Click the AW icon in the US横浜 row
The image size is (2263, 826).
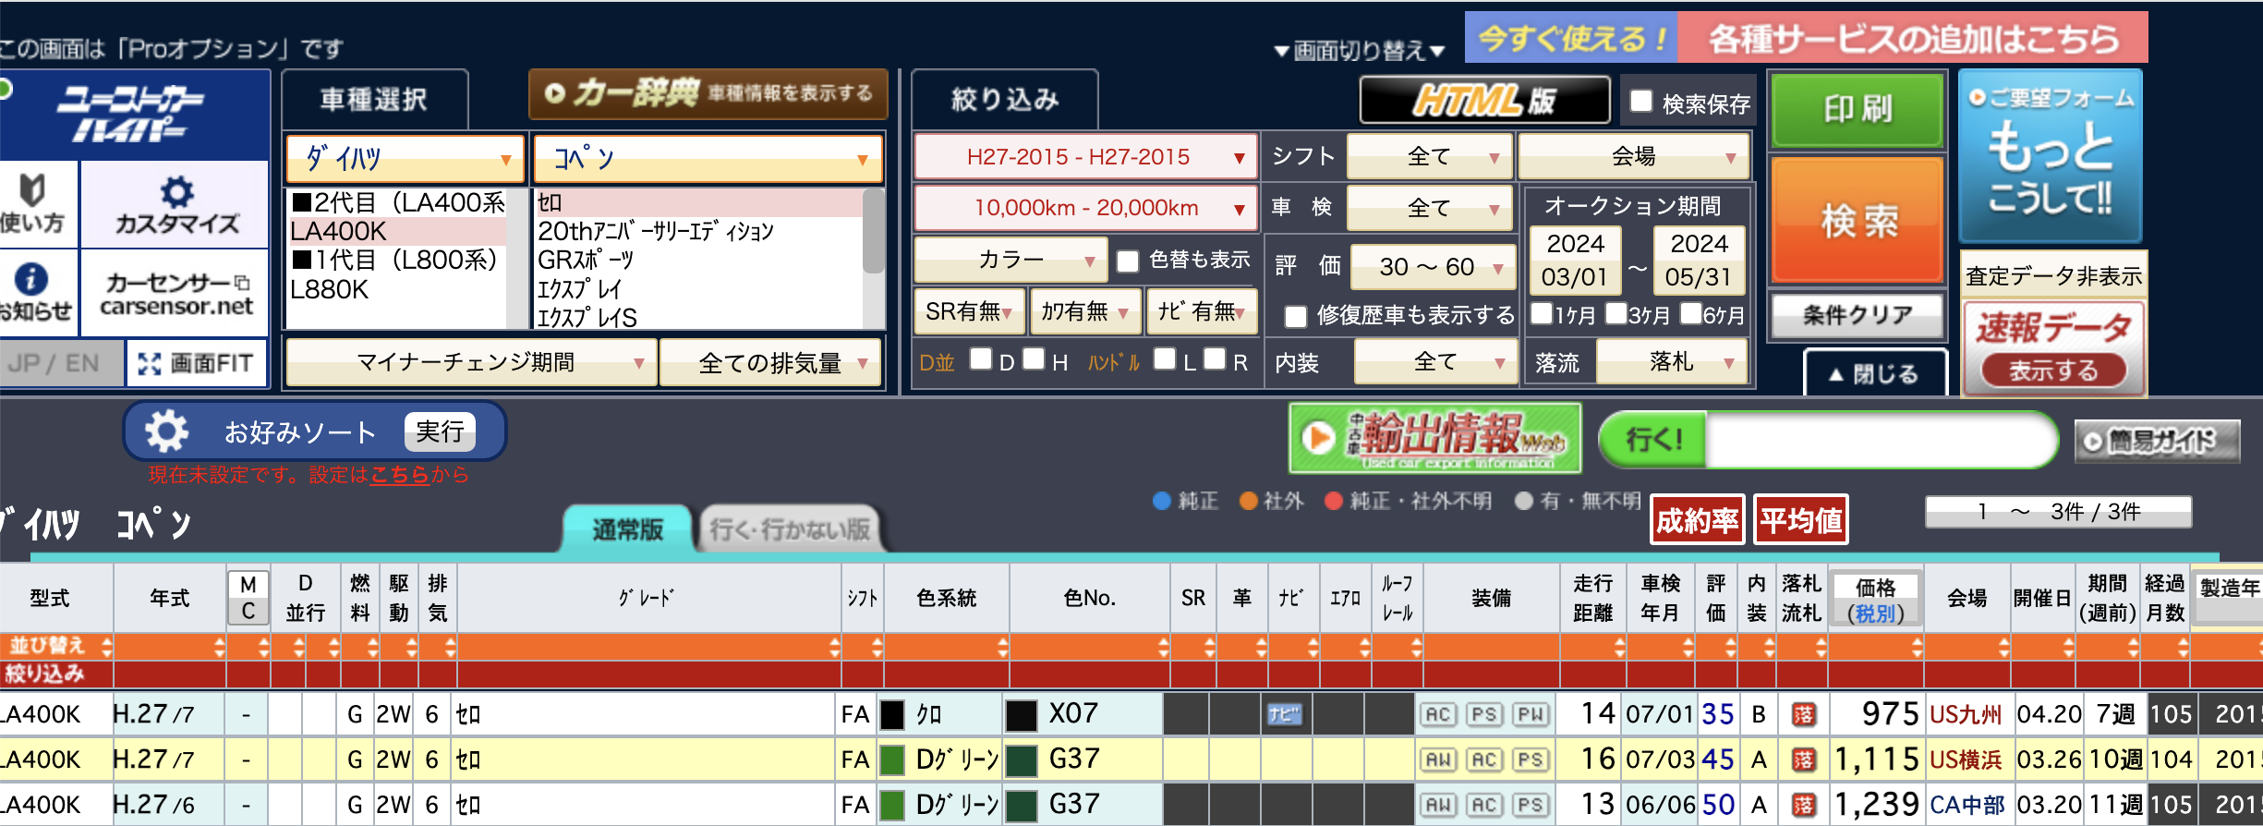1438,759
